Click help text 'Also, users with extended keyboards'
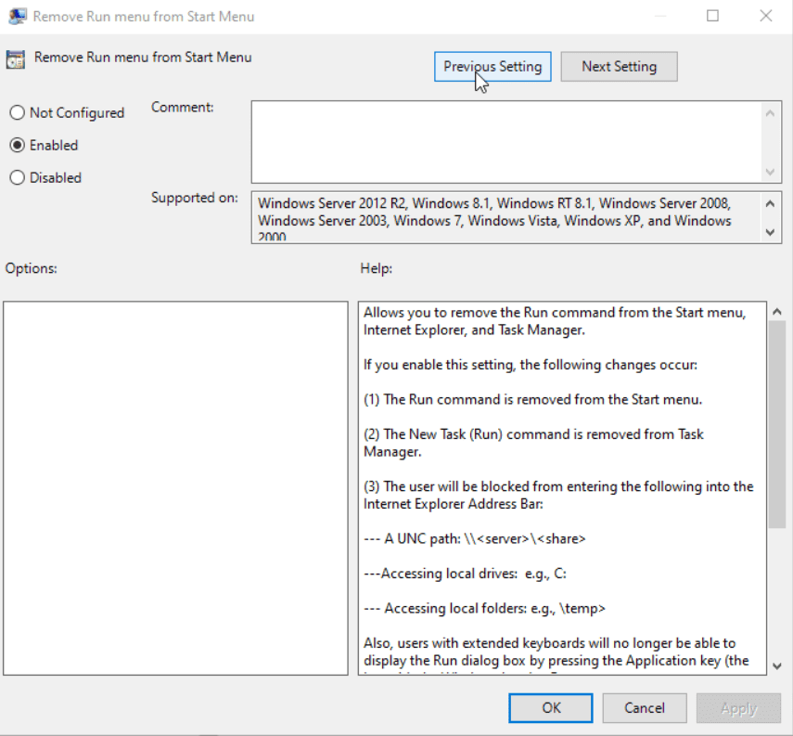This screenshot has height=736, width=793. coord(556,652)
